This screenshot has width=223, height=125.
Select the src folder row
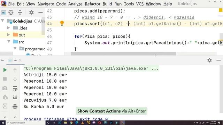point(22,42)
